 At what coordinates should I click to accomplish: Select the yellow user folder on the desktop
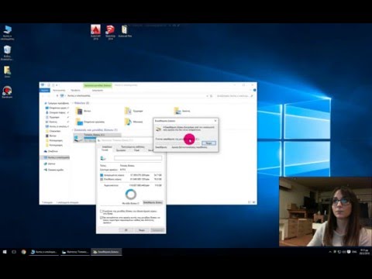tap(7, 71)
